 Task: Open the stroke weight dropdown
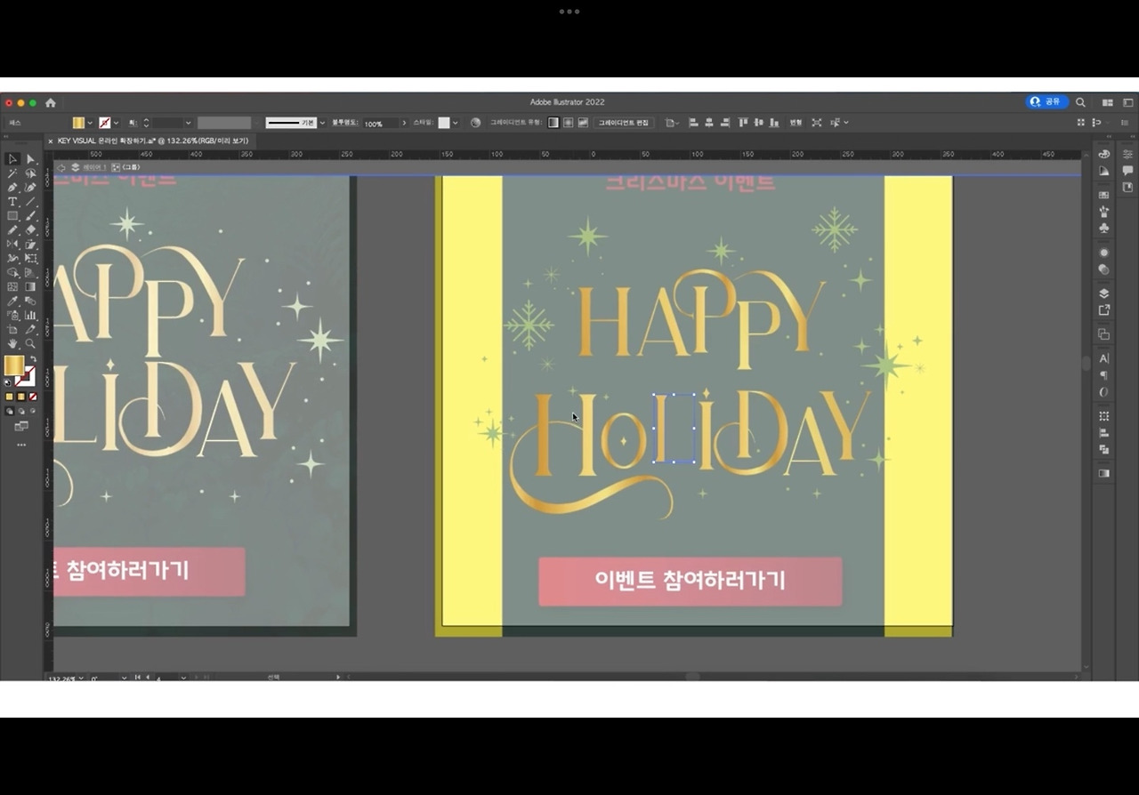pyautogui.click(x=188, y=123)
